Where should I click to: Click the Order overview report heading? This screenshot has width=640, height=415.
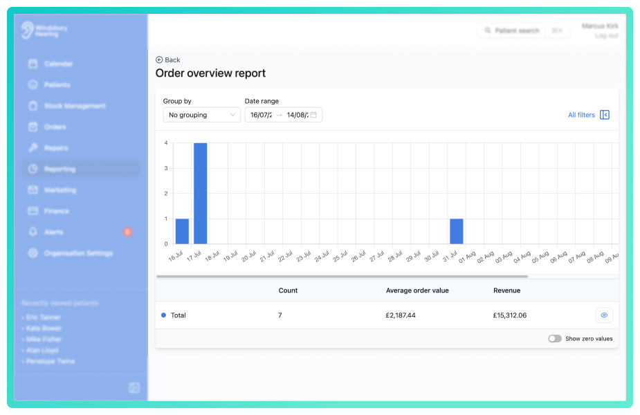[x=210, y=73]
